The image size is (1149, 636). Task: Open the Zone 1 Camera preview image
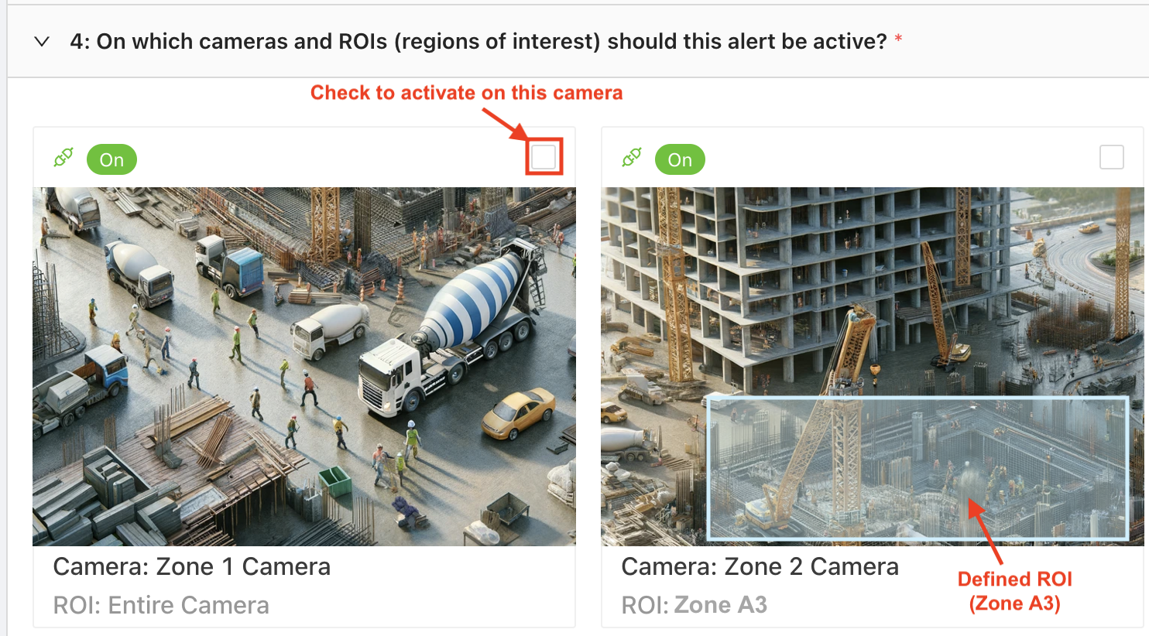point(304,367)
